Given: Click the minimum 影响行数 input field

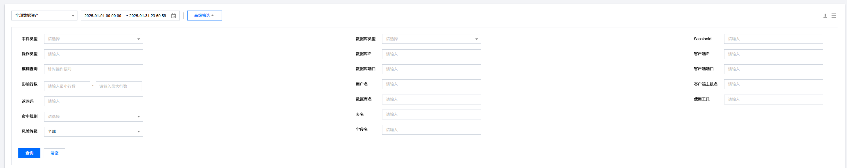Looking at the screenshot, I should pyautogui.click(x=67, y=87).
